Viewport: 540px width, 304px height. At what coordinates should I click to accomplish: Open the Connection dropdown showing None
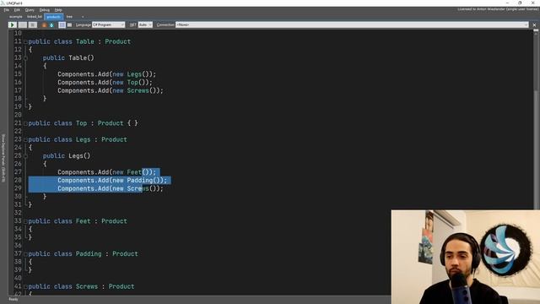coord(352,24)
